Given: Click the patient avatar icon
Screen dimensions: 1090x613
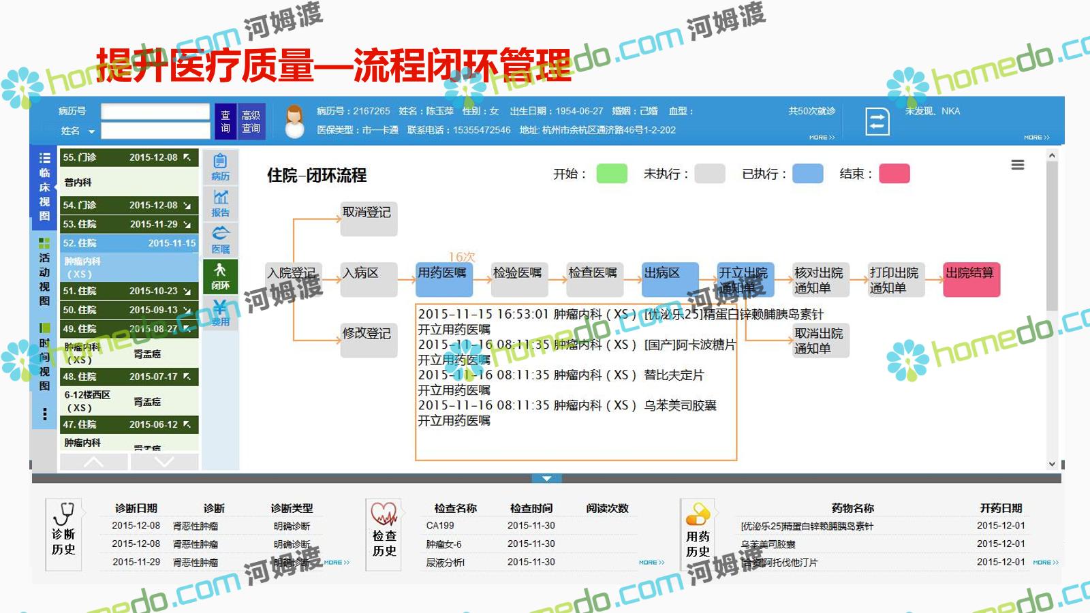Looking at the screenshot, I should coord(294,121).
